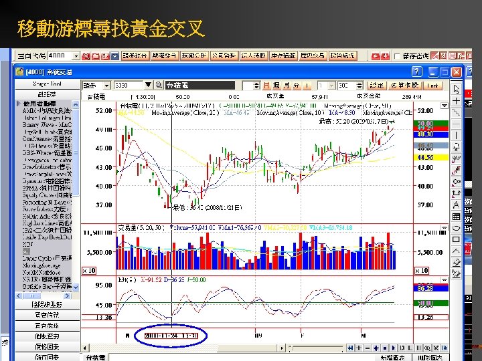Select the diagonal trend line tool
This screenshot has height=361, width=482.
click(456, 113)
